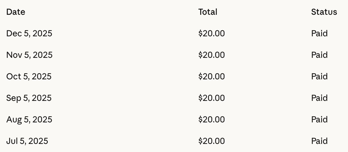
Task: Click the Status column header
Action: click(324, 12)
